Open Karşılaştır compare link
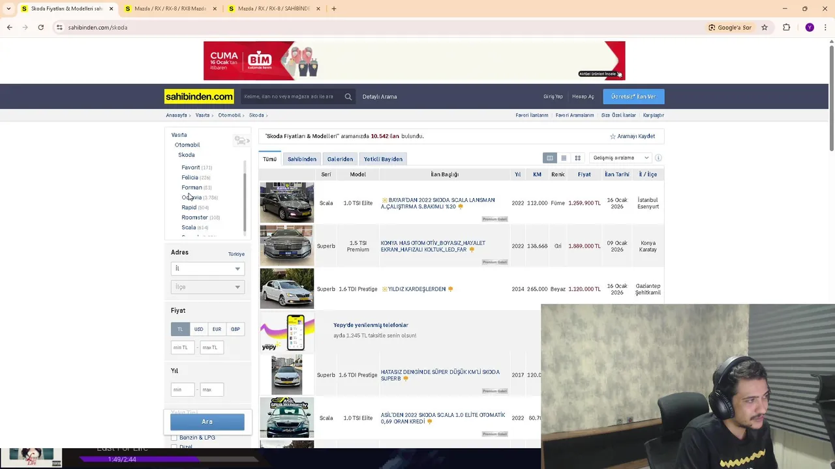835x469 pixels. tap(654, 115)
